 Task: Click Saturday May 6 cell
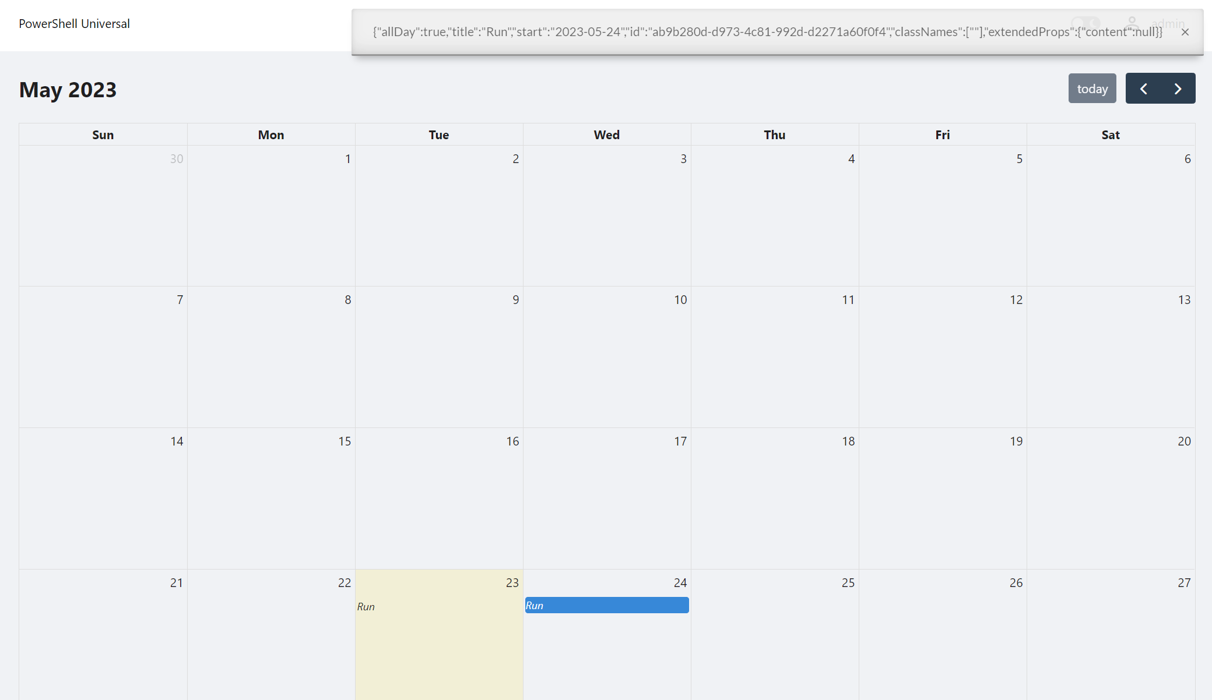click(x=1111, y=215)
